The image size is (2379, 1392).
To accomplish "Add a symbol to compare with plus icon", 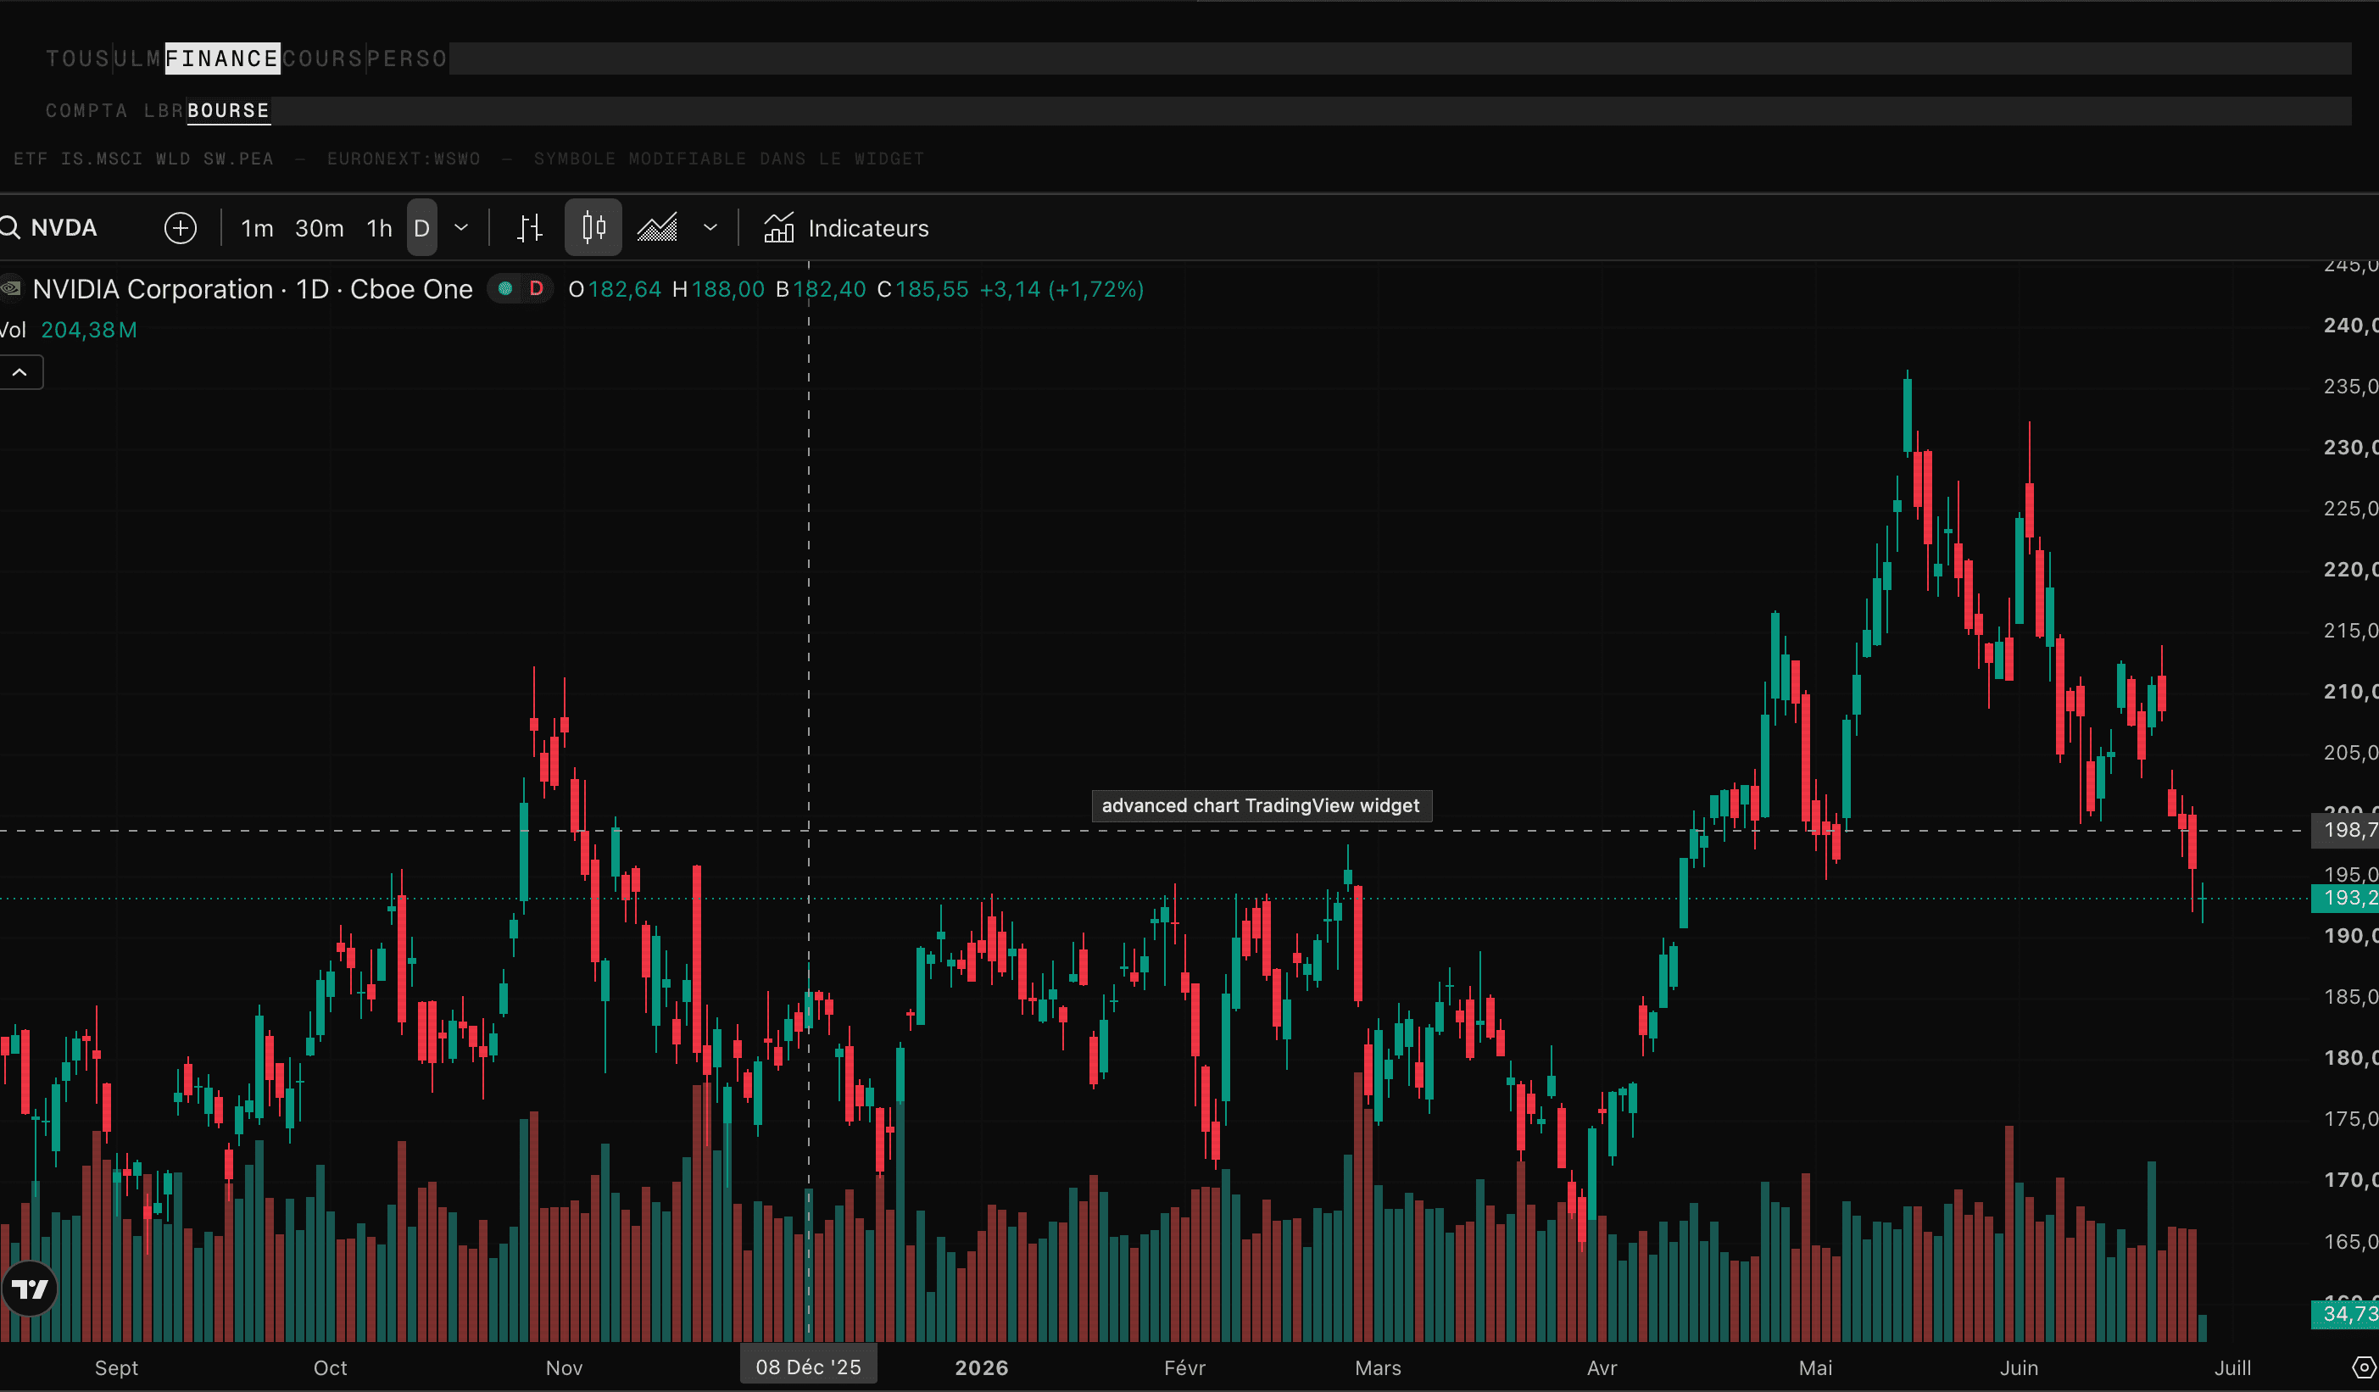I will pyautogui.click(x=181, y=227).
